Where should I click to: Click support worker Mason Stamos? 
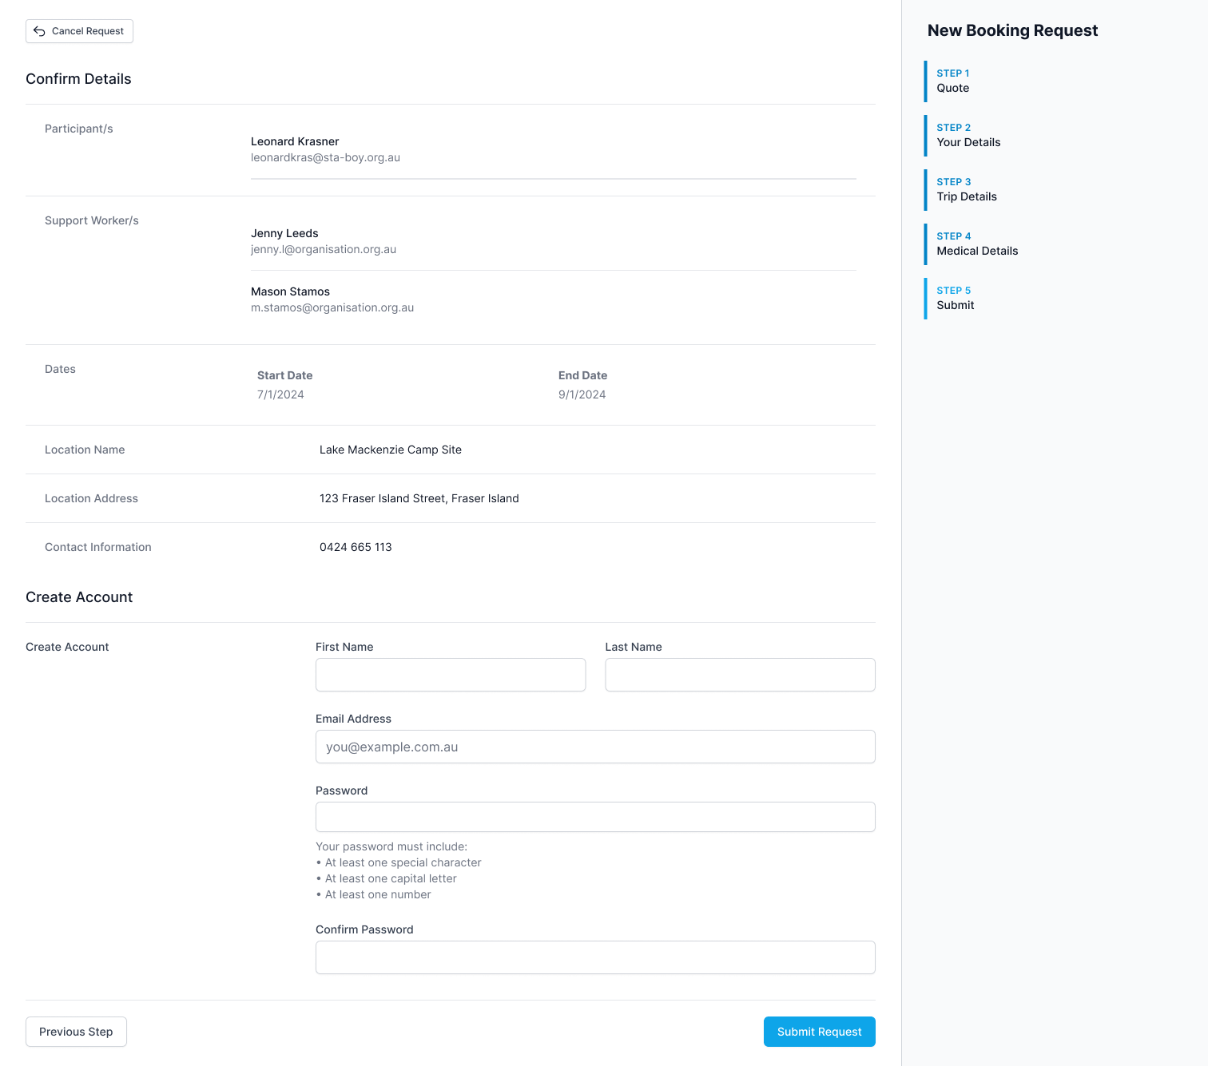290,291
